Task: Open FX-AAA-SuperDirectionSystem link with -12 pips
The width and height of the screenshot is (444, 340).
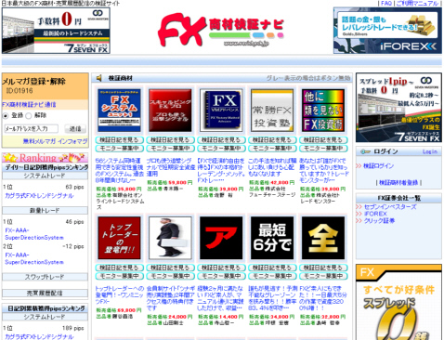Action: click(x=34, y=259)
